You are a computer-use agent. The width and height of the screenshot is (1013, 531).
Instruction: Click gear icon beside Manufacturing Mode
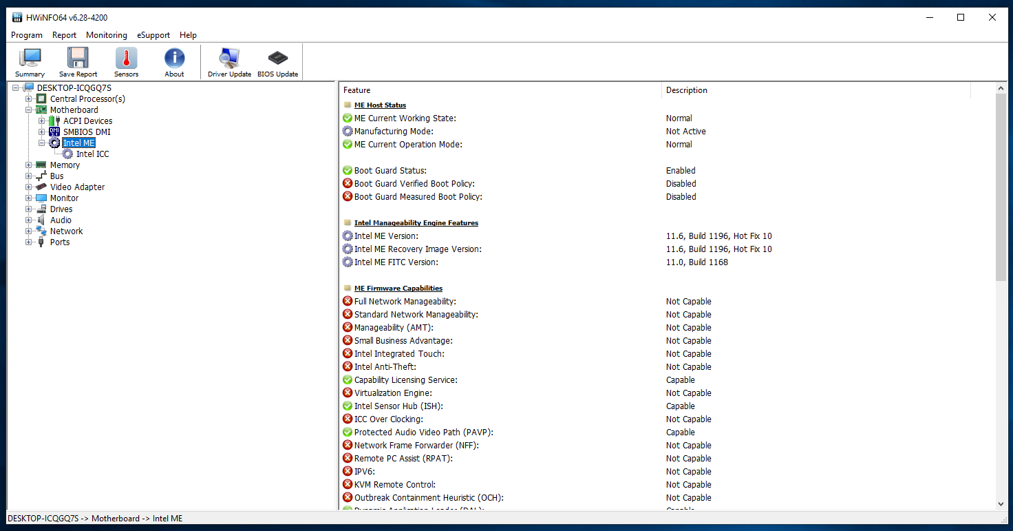(348, 132)
